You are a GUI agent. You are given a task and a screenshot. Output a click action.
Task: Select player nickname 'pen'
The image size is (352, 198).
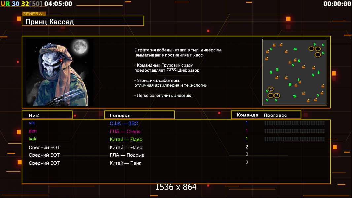click(33, 131)
